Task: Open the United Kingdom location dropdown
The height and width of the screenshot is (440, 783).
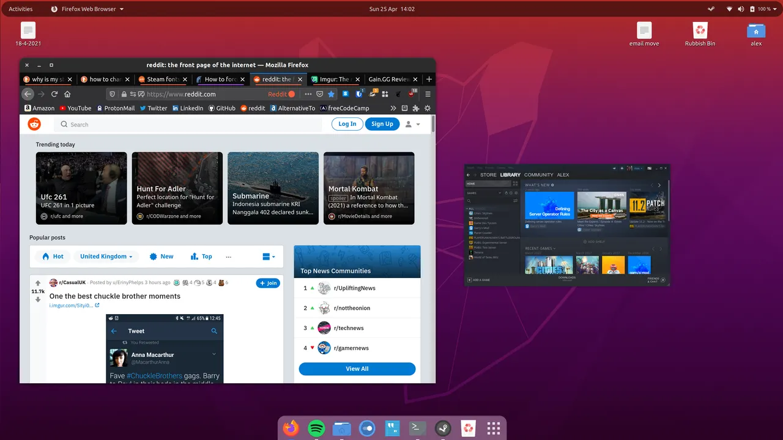Action: click(106, 257)
